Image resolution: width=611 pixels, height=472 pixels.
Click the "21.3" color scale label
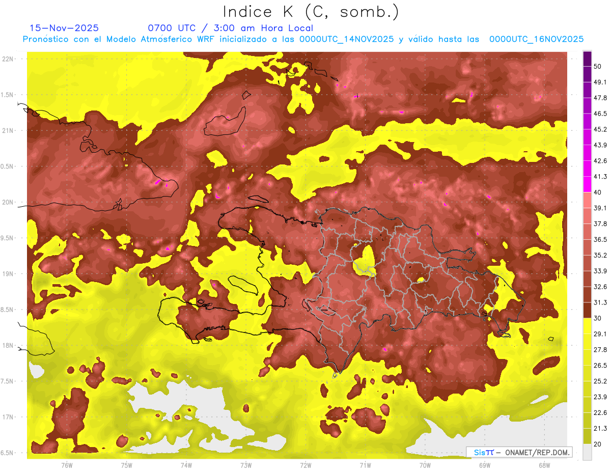(600, 429)
